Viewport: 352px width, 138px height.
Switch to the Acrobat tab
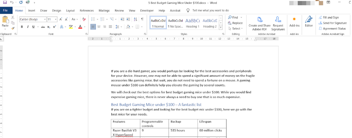tap(175, 11)
